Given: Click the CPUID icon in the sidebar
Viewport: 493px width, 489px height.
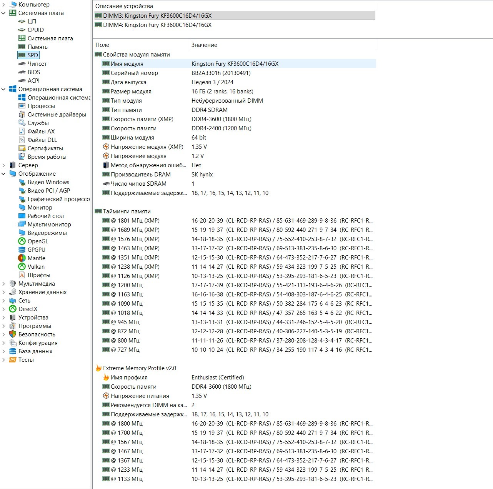Looking at the screenshot, I should pyautogui.click(x=22, y=30).
